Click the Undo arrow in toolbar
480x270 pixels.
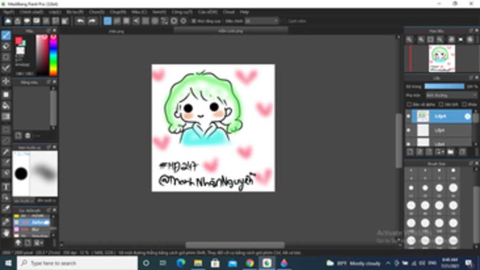tap(80, 21)
